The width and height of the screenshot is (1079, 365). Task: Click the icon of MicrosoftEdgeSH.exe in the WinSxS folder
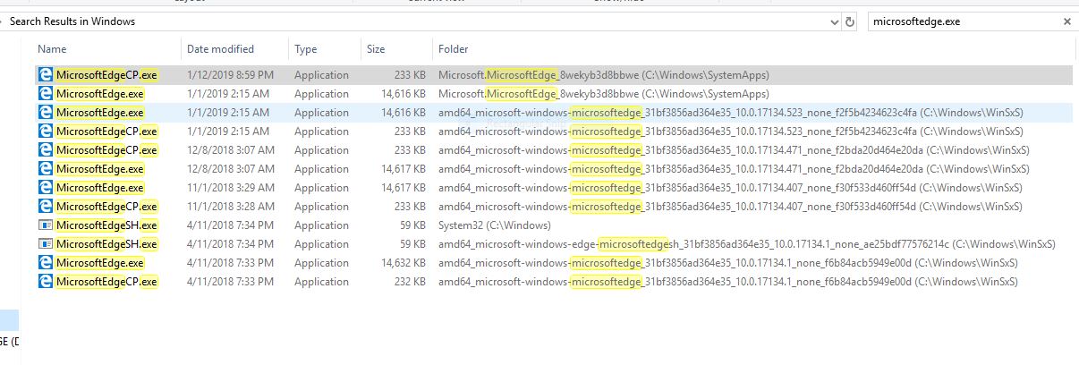pos(45,244)
